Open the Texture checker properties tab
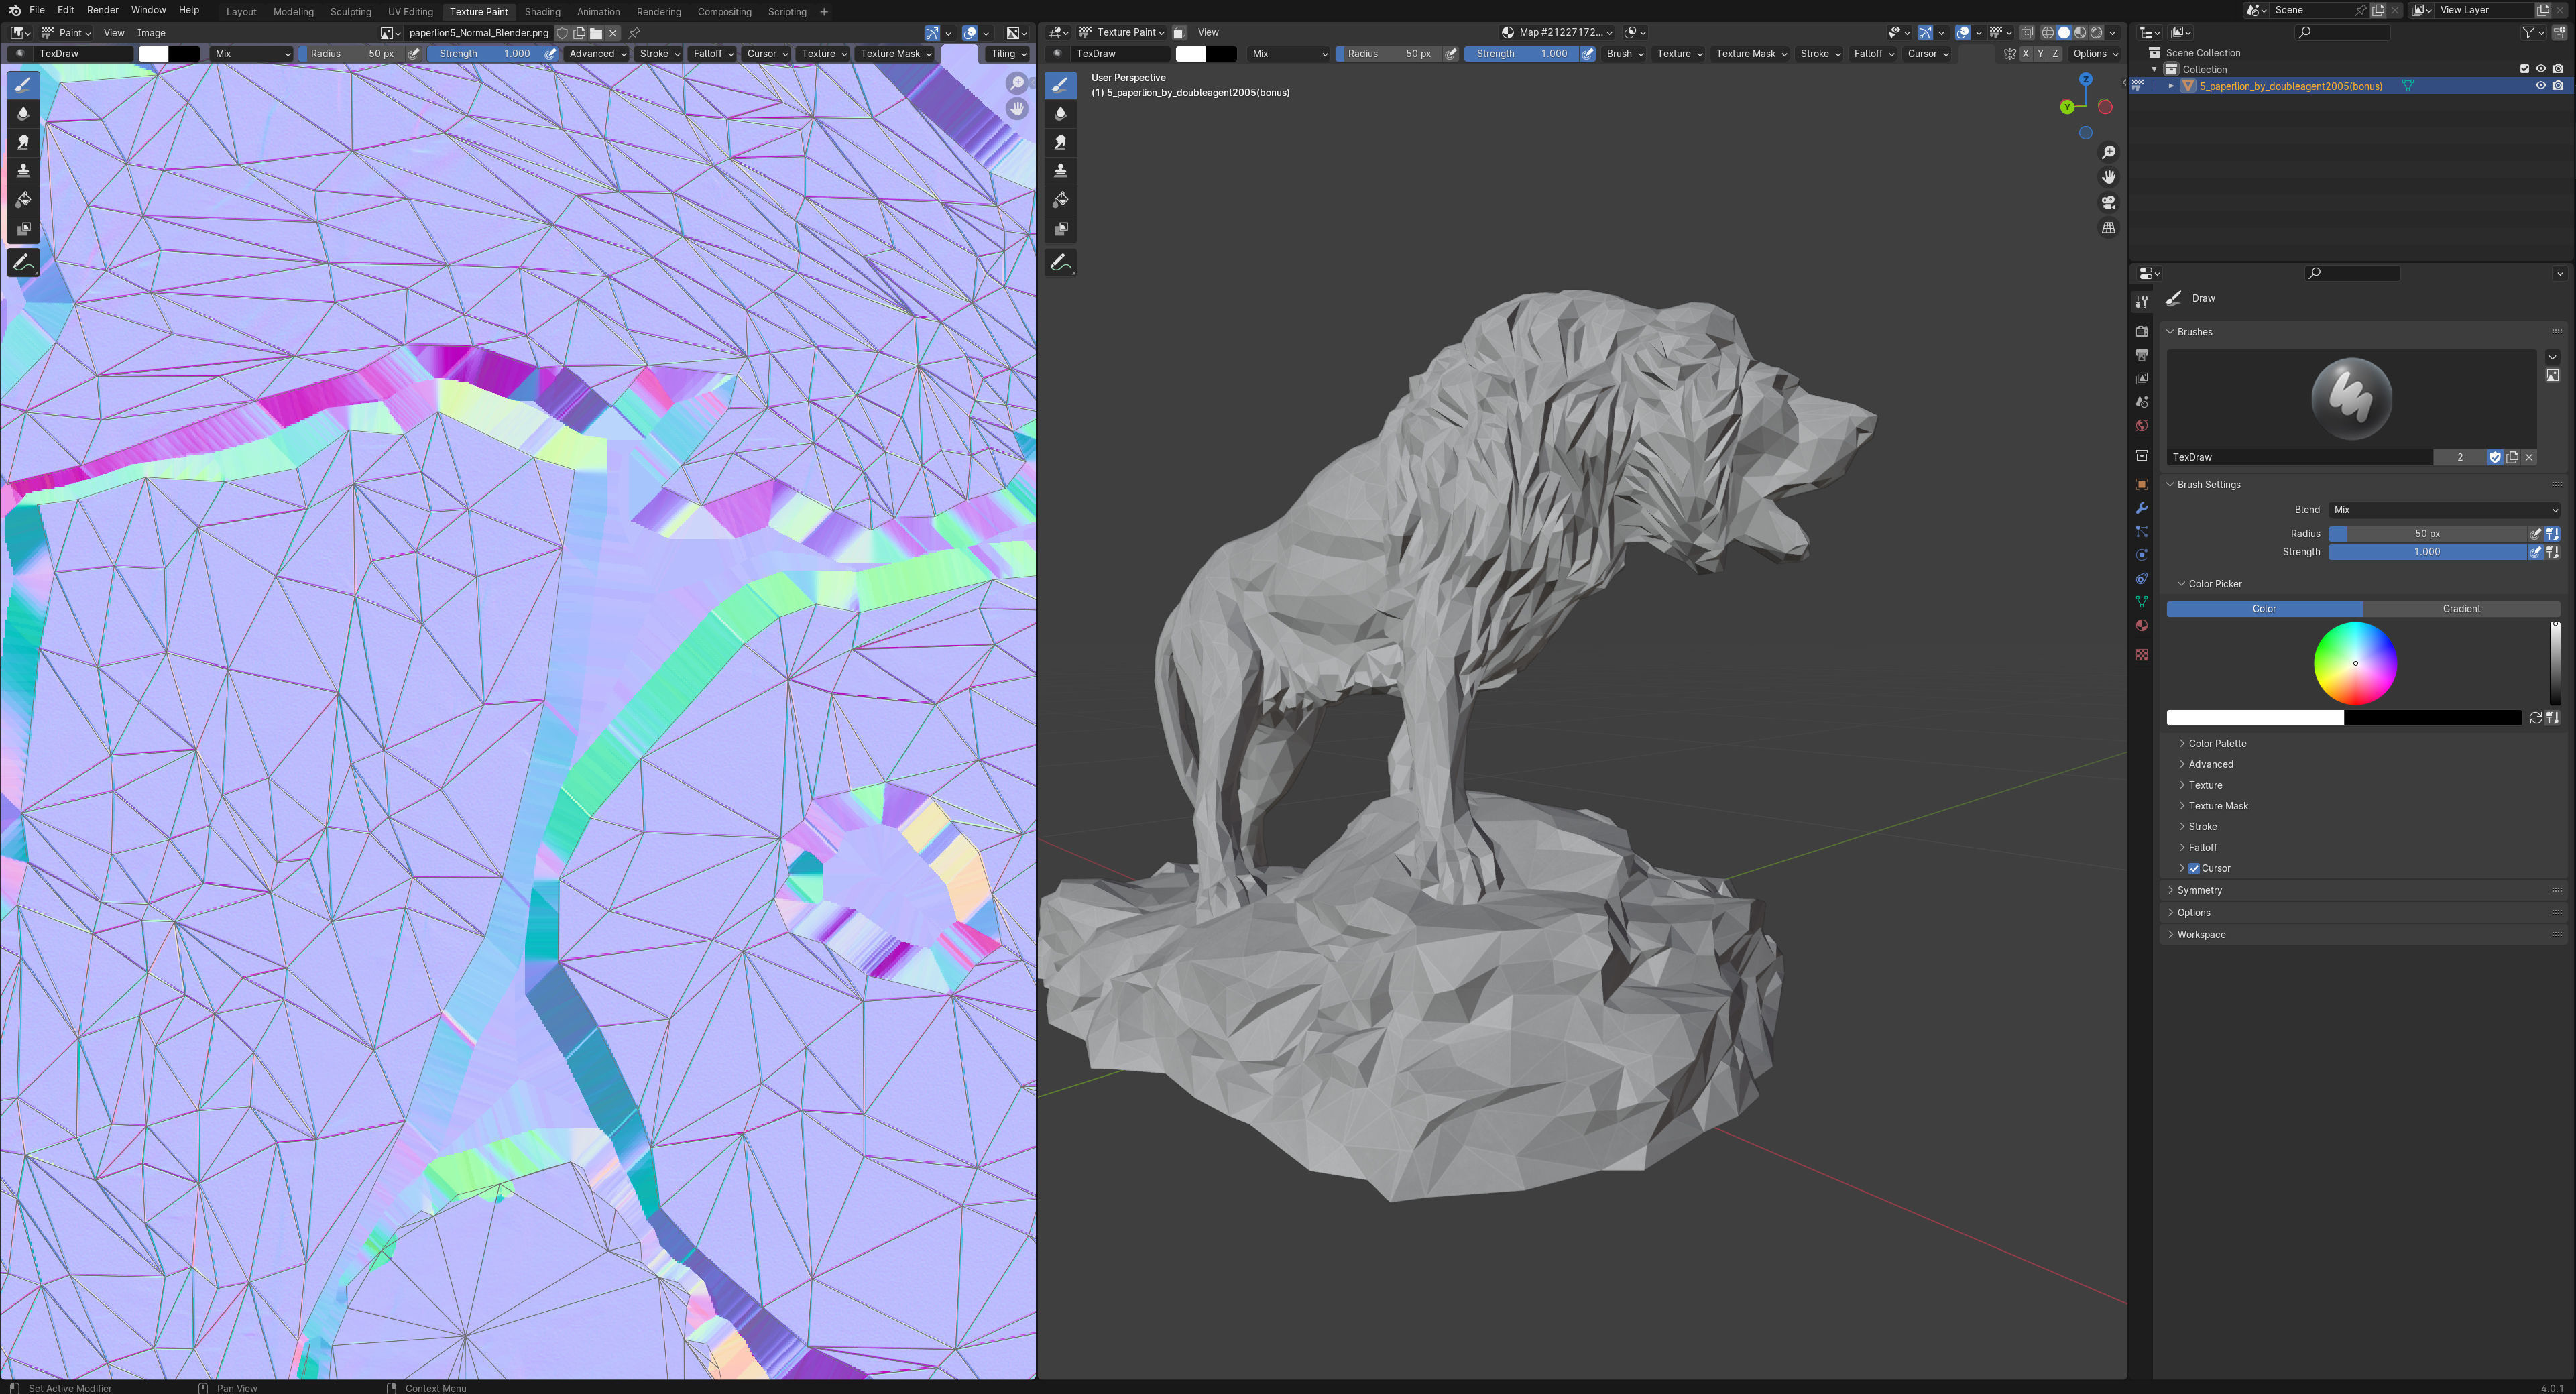Screen dimensions: 2576x1394 [2141, 655]
